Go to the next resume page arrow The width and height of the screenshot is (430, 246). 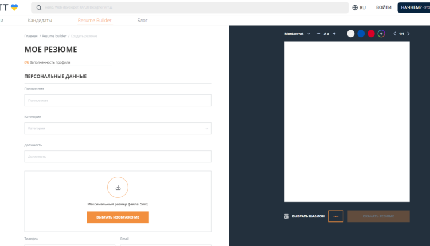point(408,34)
